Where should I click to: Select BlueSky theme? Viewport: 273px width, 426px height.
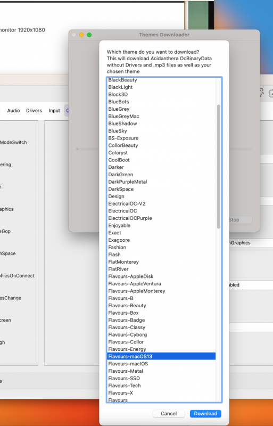pyautogui.click(x=161, y=131)
